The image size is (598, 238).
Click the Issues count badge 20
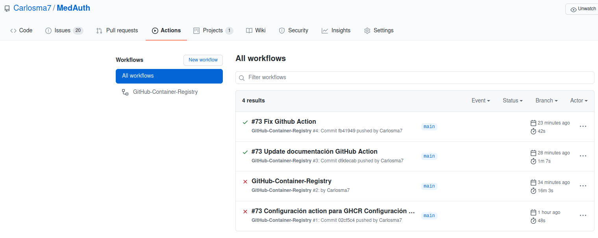(x=78, y=30)
